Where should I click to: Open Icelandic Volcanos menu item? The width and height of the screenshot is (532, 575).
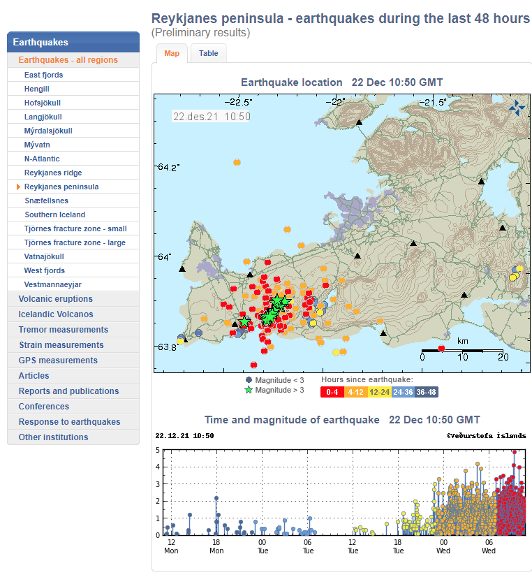point(56,314)
